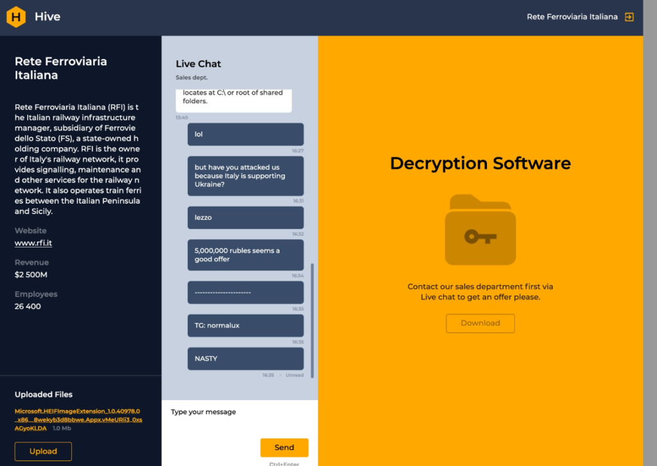Click the live chat scrollbar
The height and width of the screenshot is (466, 657).
pyautogui.click(x=312, y=320)
